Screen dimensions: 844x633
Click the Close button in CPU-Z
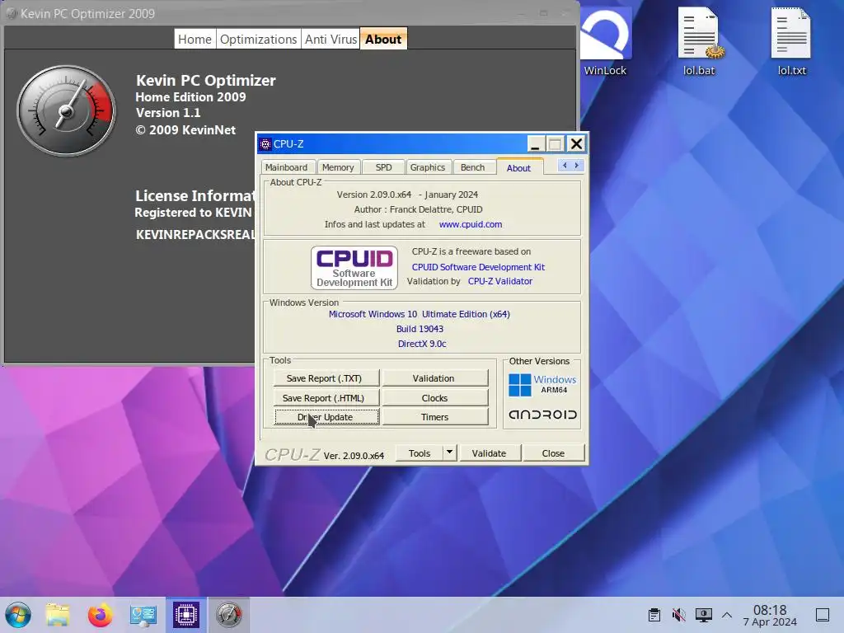(553, 453)
